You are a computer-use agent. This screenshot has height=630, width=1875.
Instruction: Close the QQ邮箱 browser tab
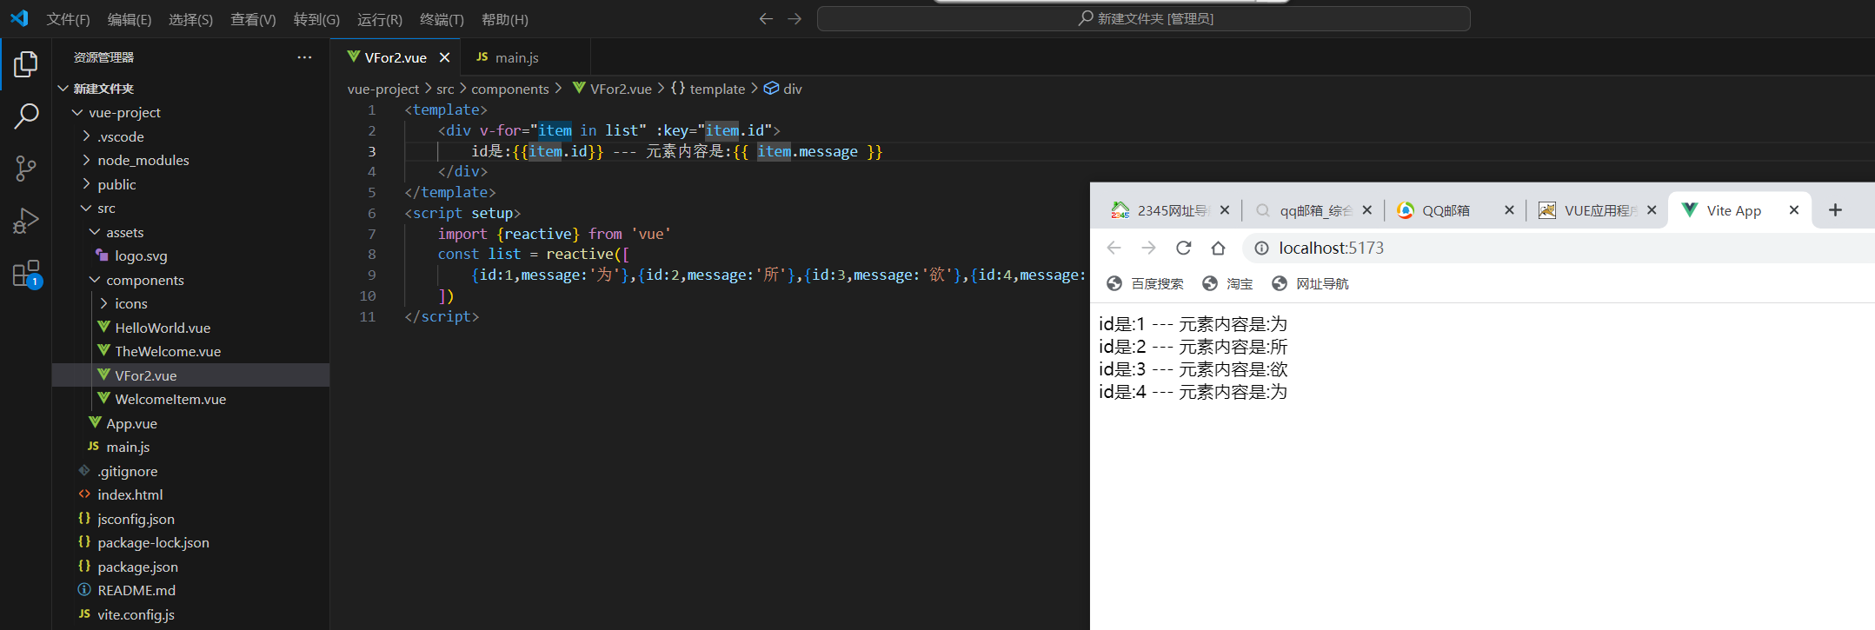[1510, 210]
